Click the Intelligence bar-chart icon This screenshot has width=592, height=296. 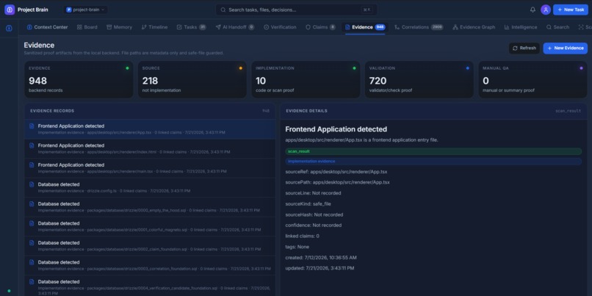(x=507, y=27)
